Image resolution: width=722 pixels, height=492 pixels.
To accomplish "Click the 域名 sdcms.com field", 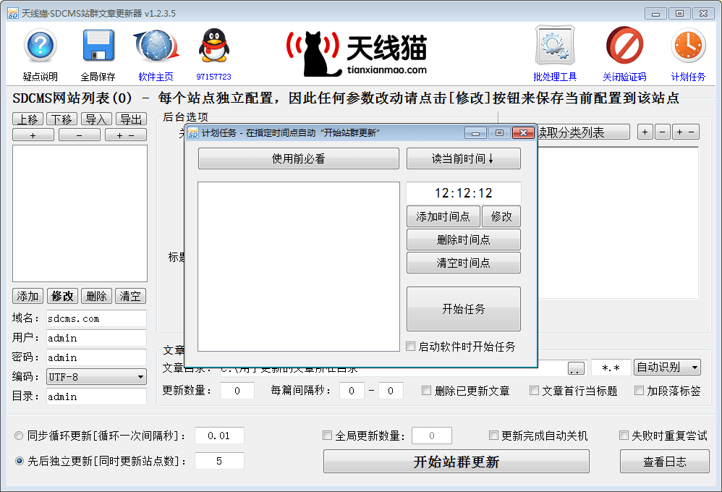I will tap(96, 318).
